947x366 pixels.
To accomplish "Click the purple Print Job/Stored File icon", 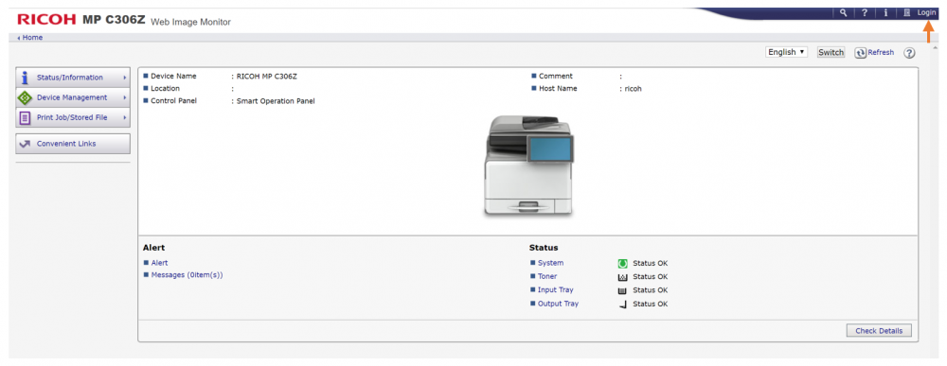I will coord(25,117).
